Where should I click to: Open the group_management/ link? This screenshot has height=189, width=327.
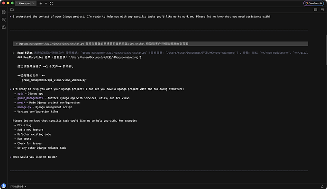30,98
